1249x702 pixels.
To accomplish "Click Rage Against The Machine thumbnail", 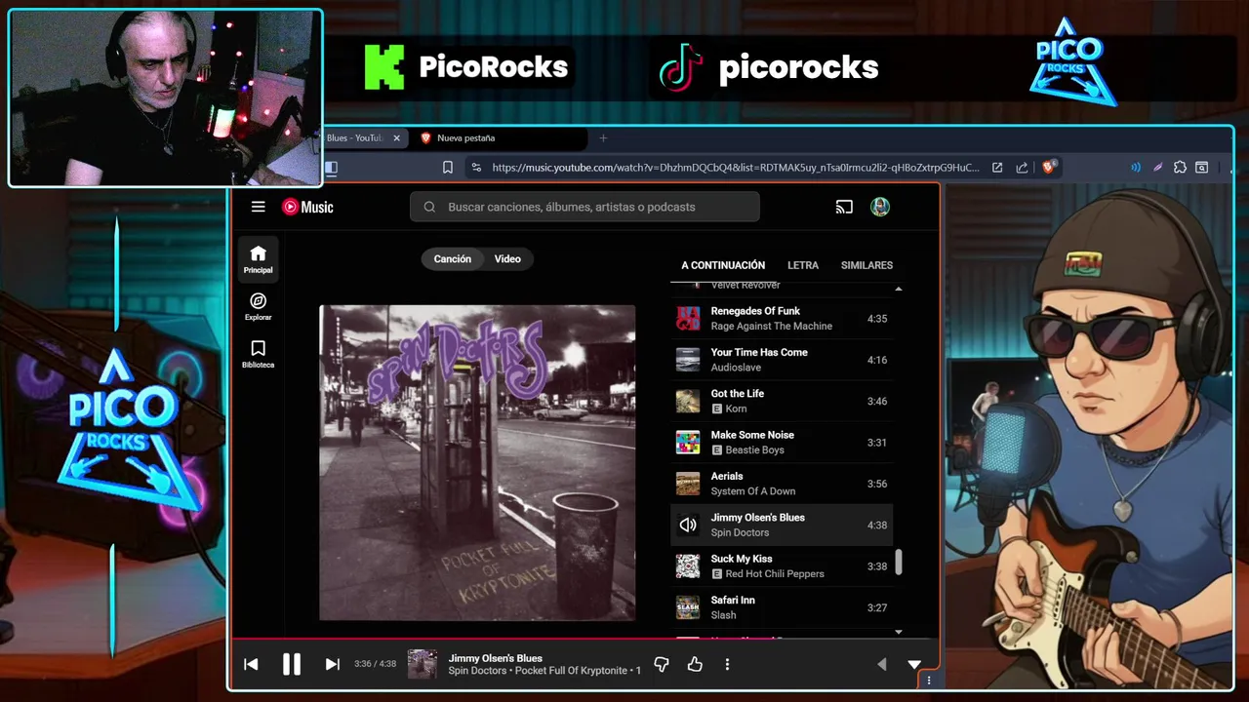I will click(688, 319).
